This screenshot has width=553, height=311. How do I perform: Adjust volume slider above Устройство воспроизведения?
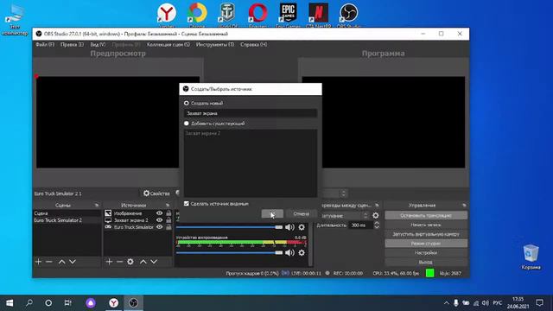click(229, 227)
